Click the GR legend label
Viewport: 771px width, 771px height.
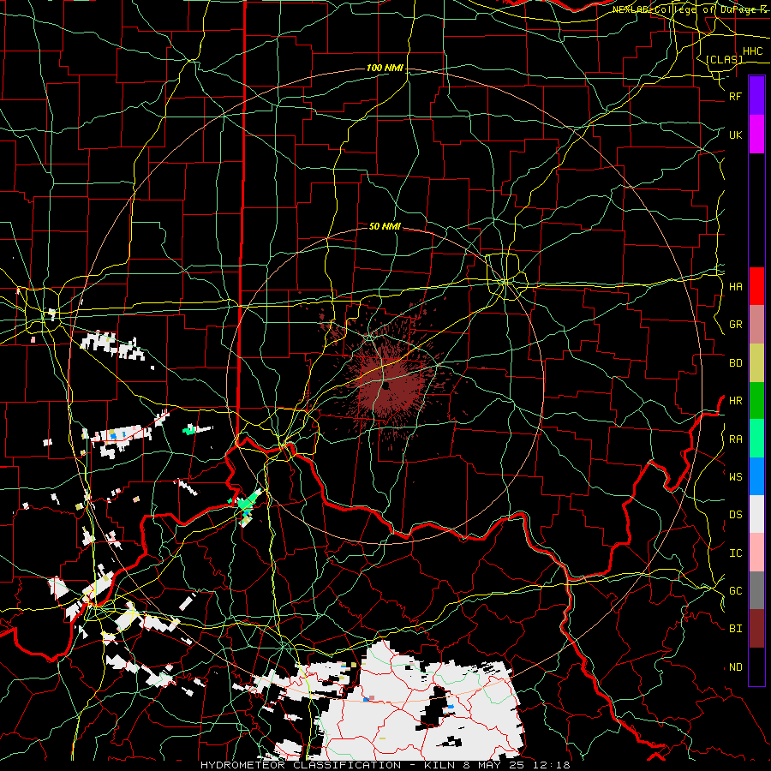735,325
